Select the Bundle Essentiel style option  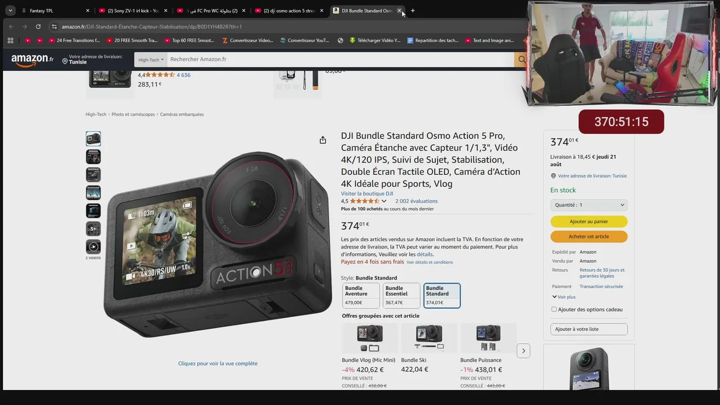[x=401, y=295]
